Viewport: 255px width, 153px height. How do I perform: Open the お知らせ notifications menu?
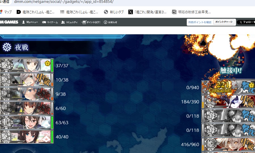pos(110,22)
